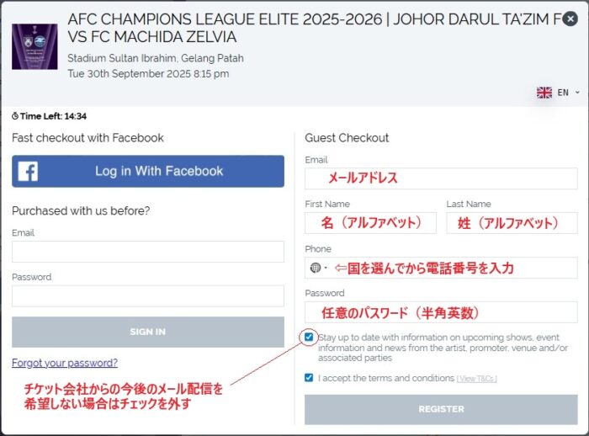
Task: Expand the phone country code selector arrow
Action: pos(326,269)
